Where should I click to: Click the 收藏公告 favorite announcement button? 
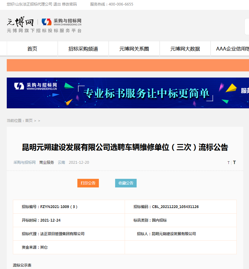coord(126,183)
